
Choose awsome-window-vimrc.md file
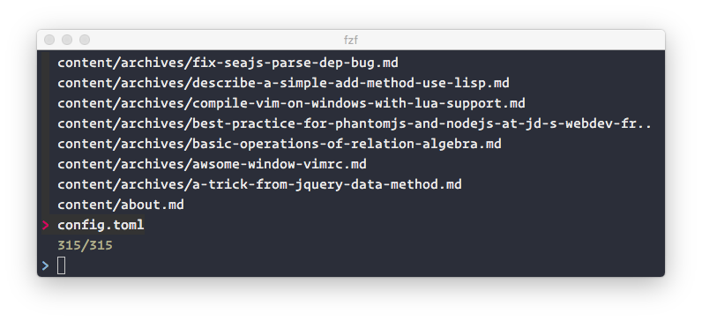pos(213,164)
